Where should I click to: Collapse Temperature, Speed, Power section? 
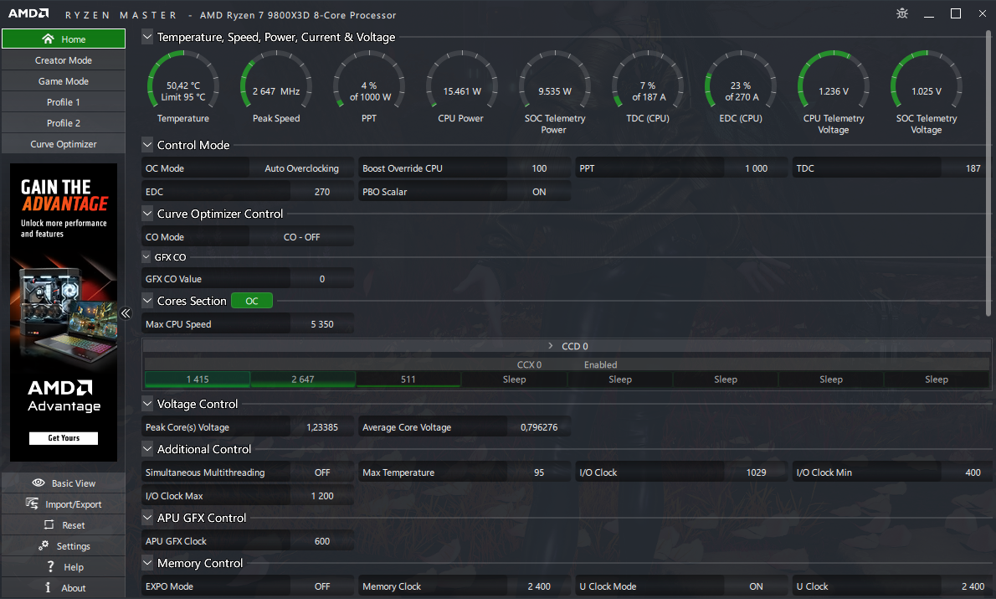tap(147, 37)
